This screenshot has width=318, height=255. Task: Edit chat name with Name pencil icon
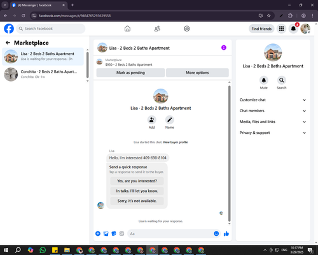[x=170, y=120]
